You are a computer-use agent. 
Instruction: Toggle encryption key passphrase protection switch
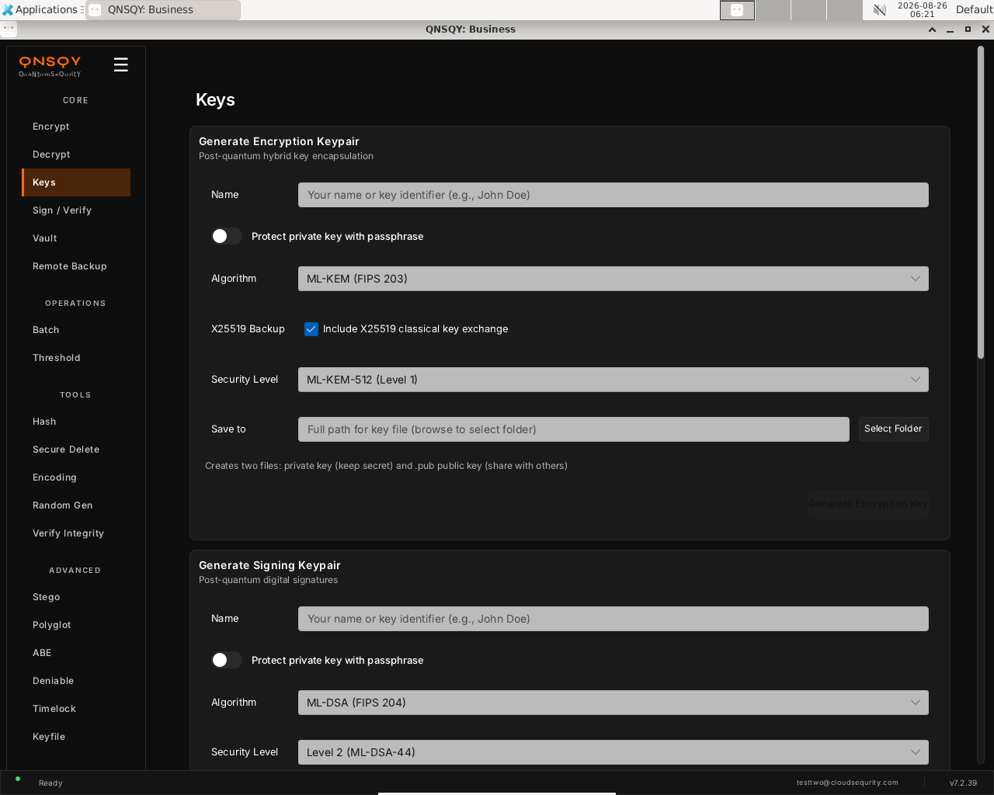pyautogui.click(x=226, y=236)
